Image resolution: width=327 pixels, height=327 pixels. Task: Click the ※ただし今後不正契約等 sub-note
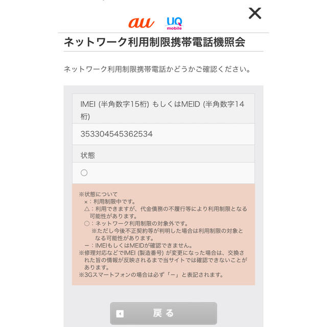[167, 235]
